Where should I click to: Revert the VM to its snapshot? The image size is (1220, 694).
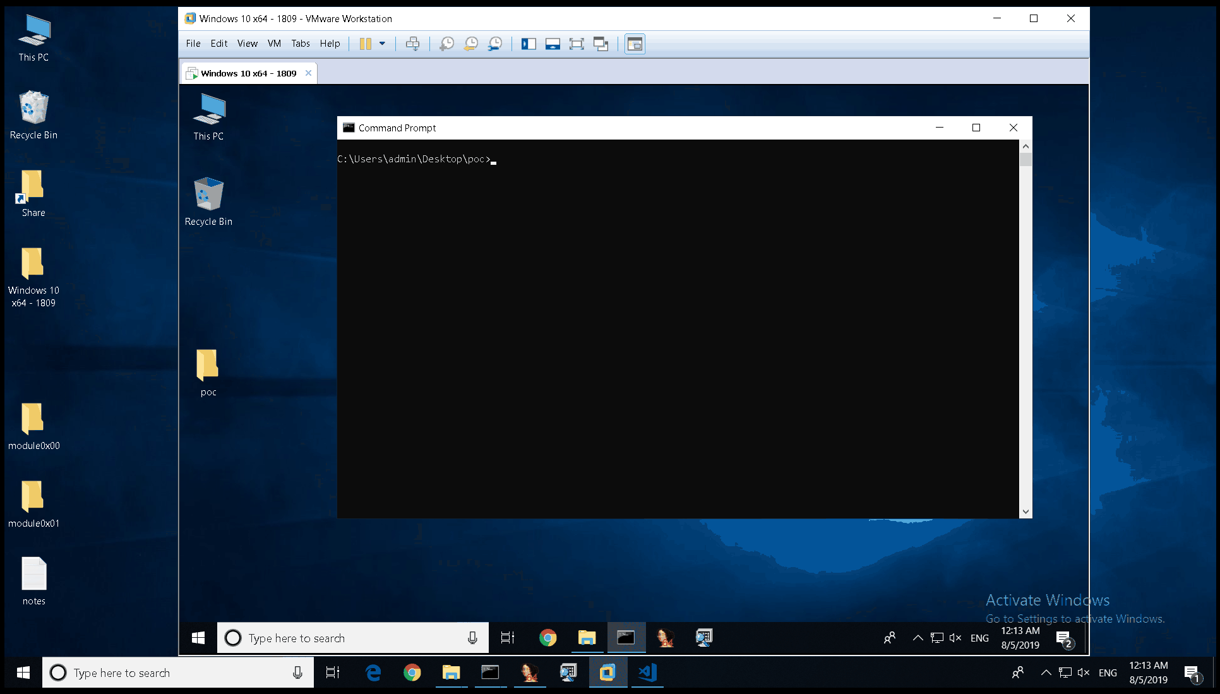470,44
